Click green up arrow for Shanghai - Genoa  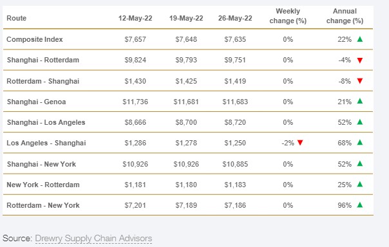pos(360,101)
